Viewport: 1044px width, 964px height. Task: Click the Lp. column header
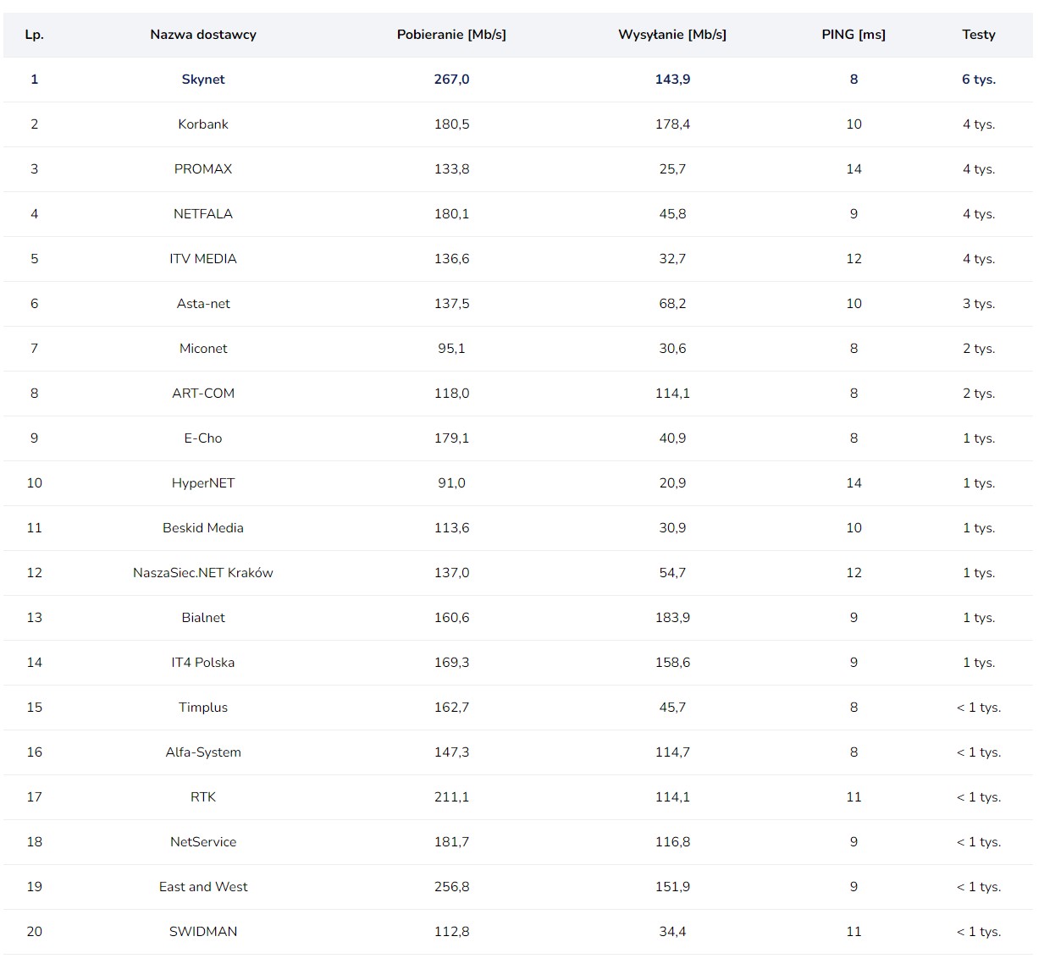tap(34, 35)
